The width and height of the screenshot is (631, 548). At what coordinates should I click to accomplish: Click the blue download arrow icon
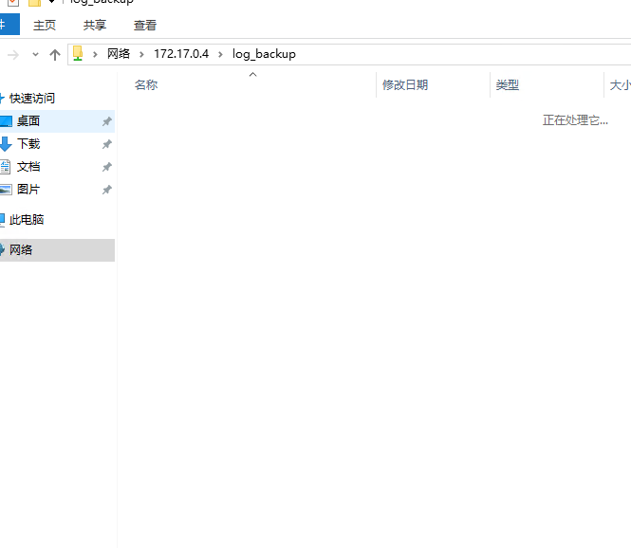coord(6,144)
